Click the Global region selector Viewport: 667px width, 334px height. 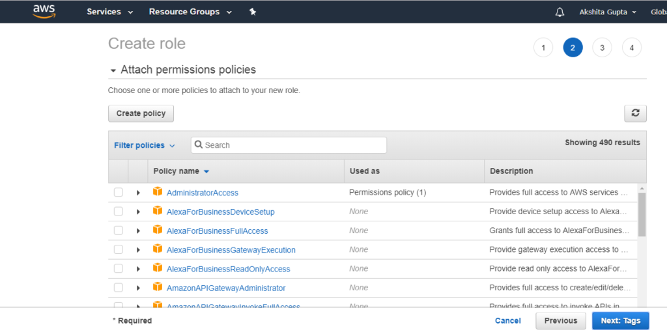point(659,12)
